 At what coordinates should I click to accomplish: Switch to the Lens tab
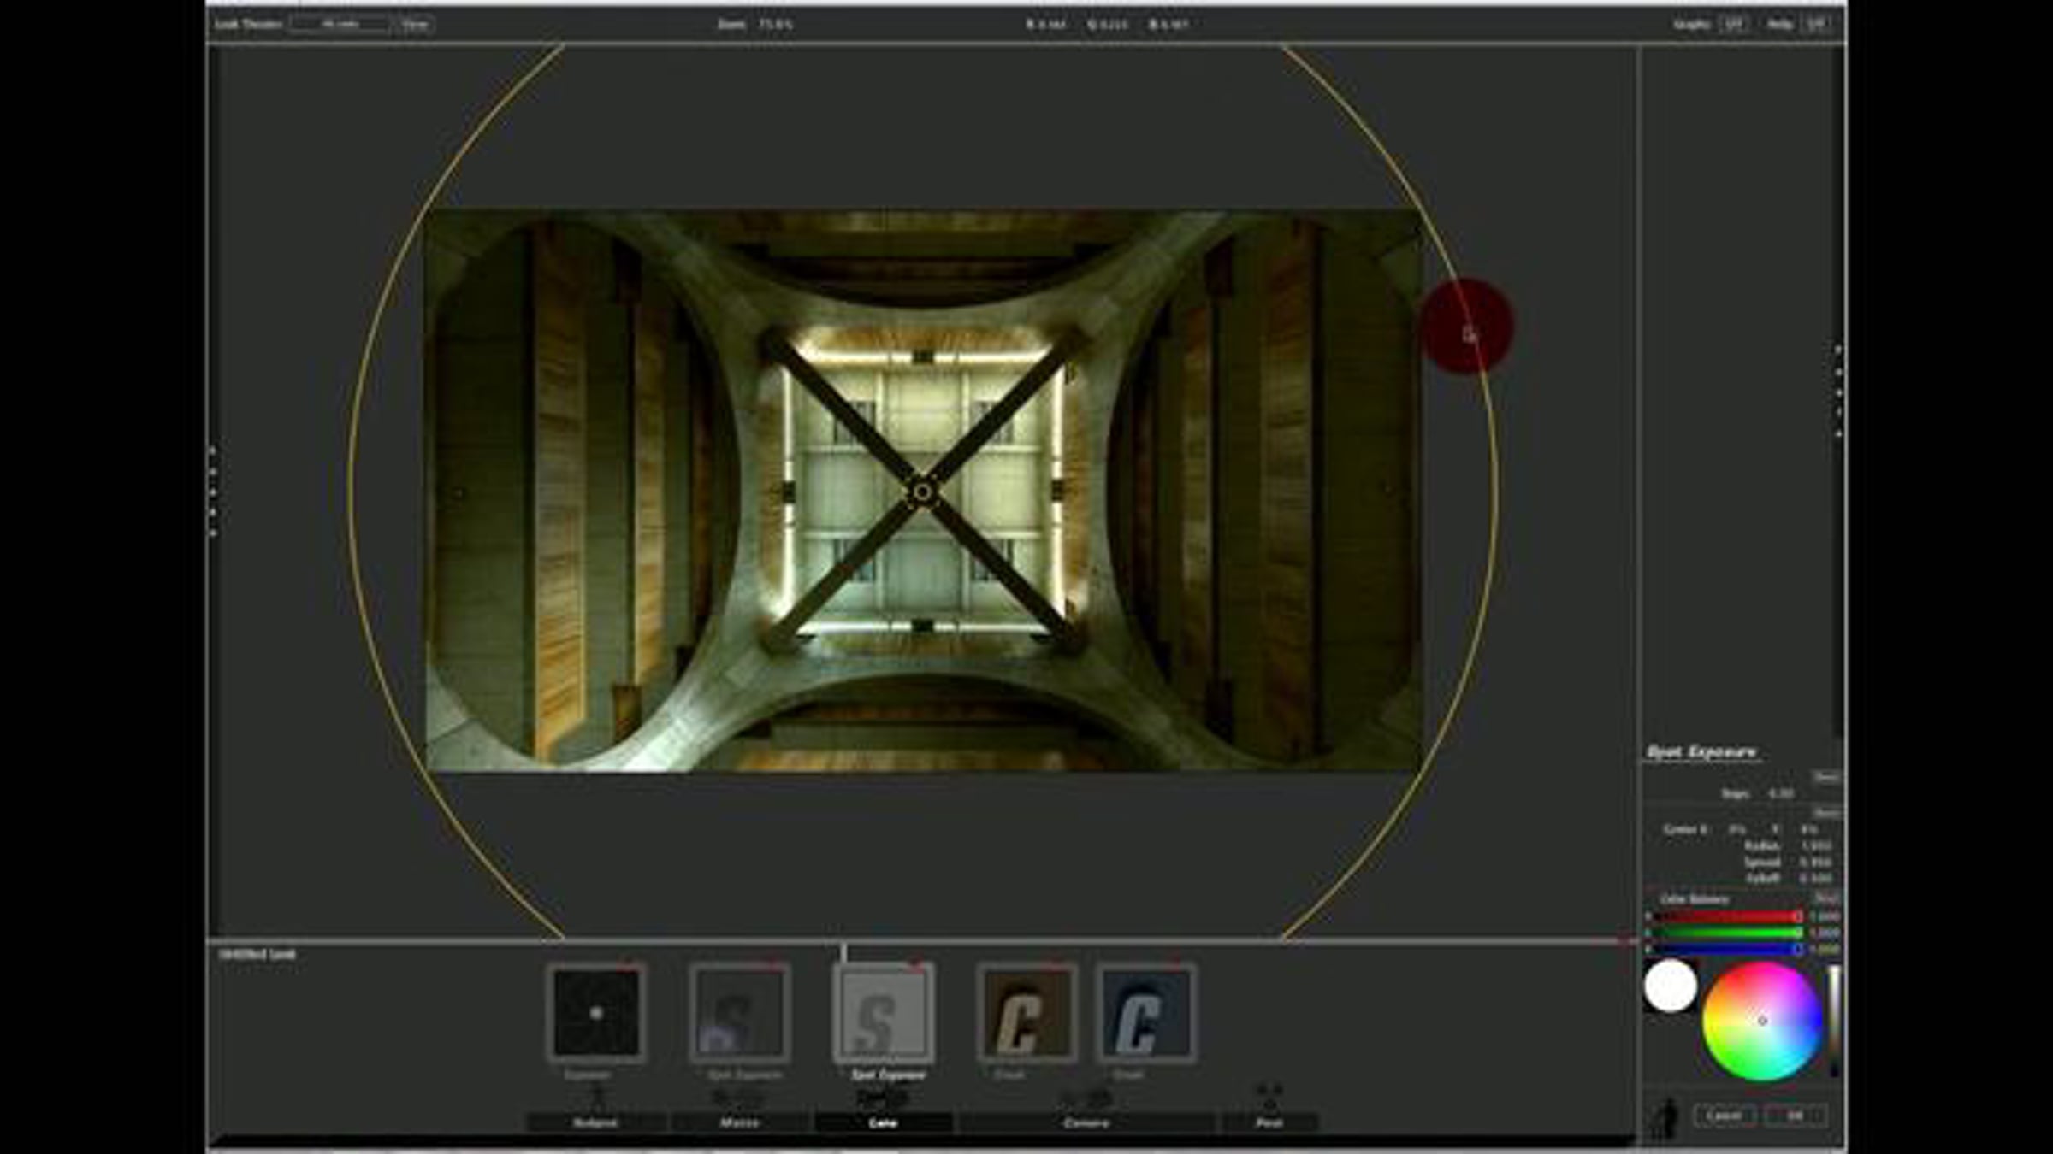[883, 1122]
